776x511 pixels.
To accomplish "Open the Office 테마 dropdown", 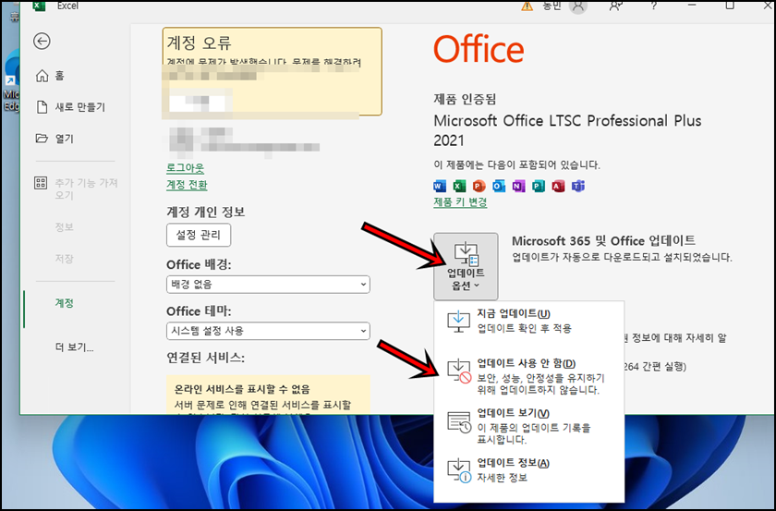I will tap(268, 331).
